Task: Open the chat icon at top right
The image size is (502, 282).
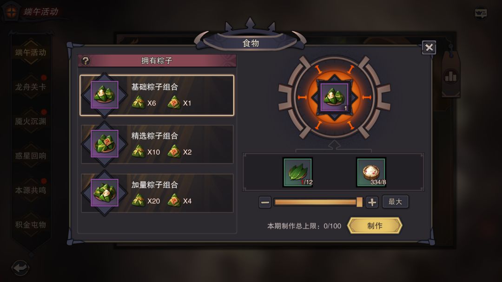Action: (481, 13)
